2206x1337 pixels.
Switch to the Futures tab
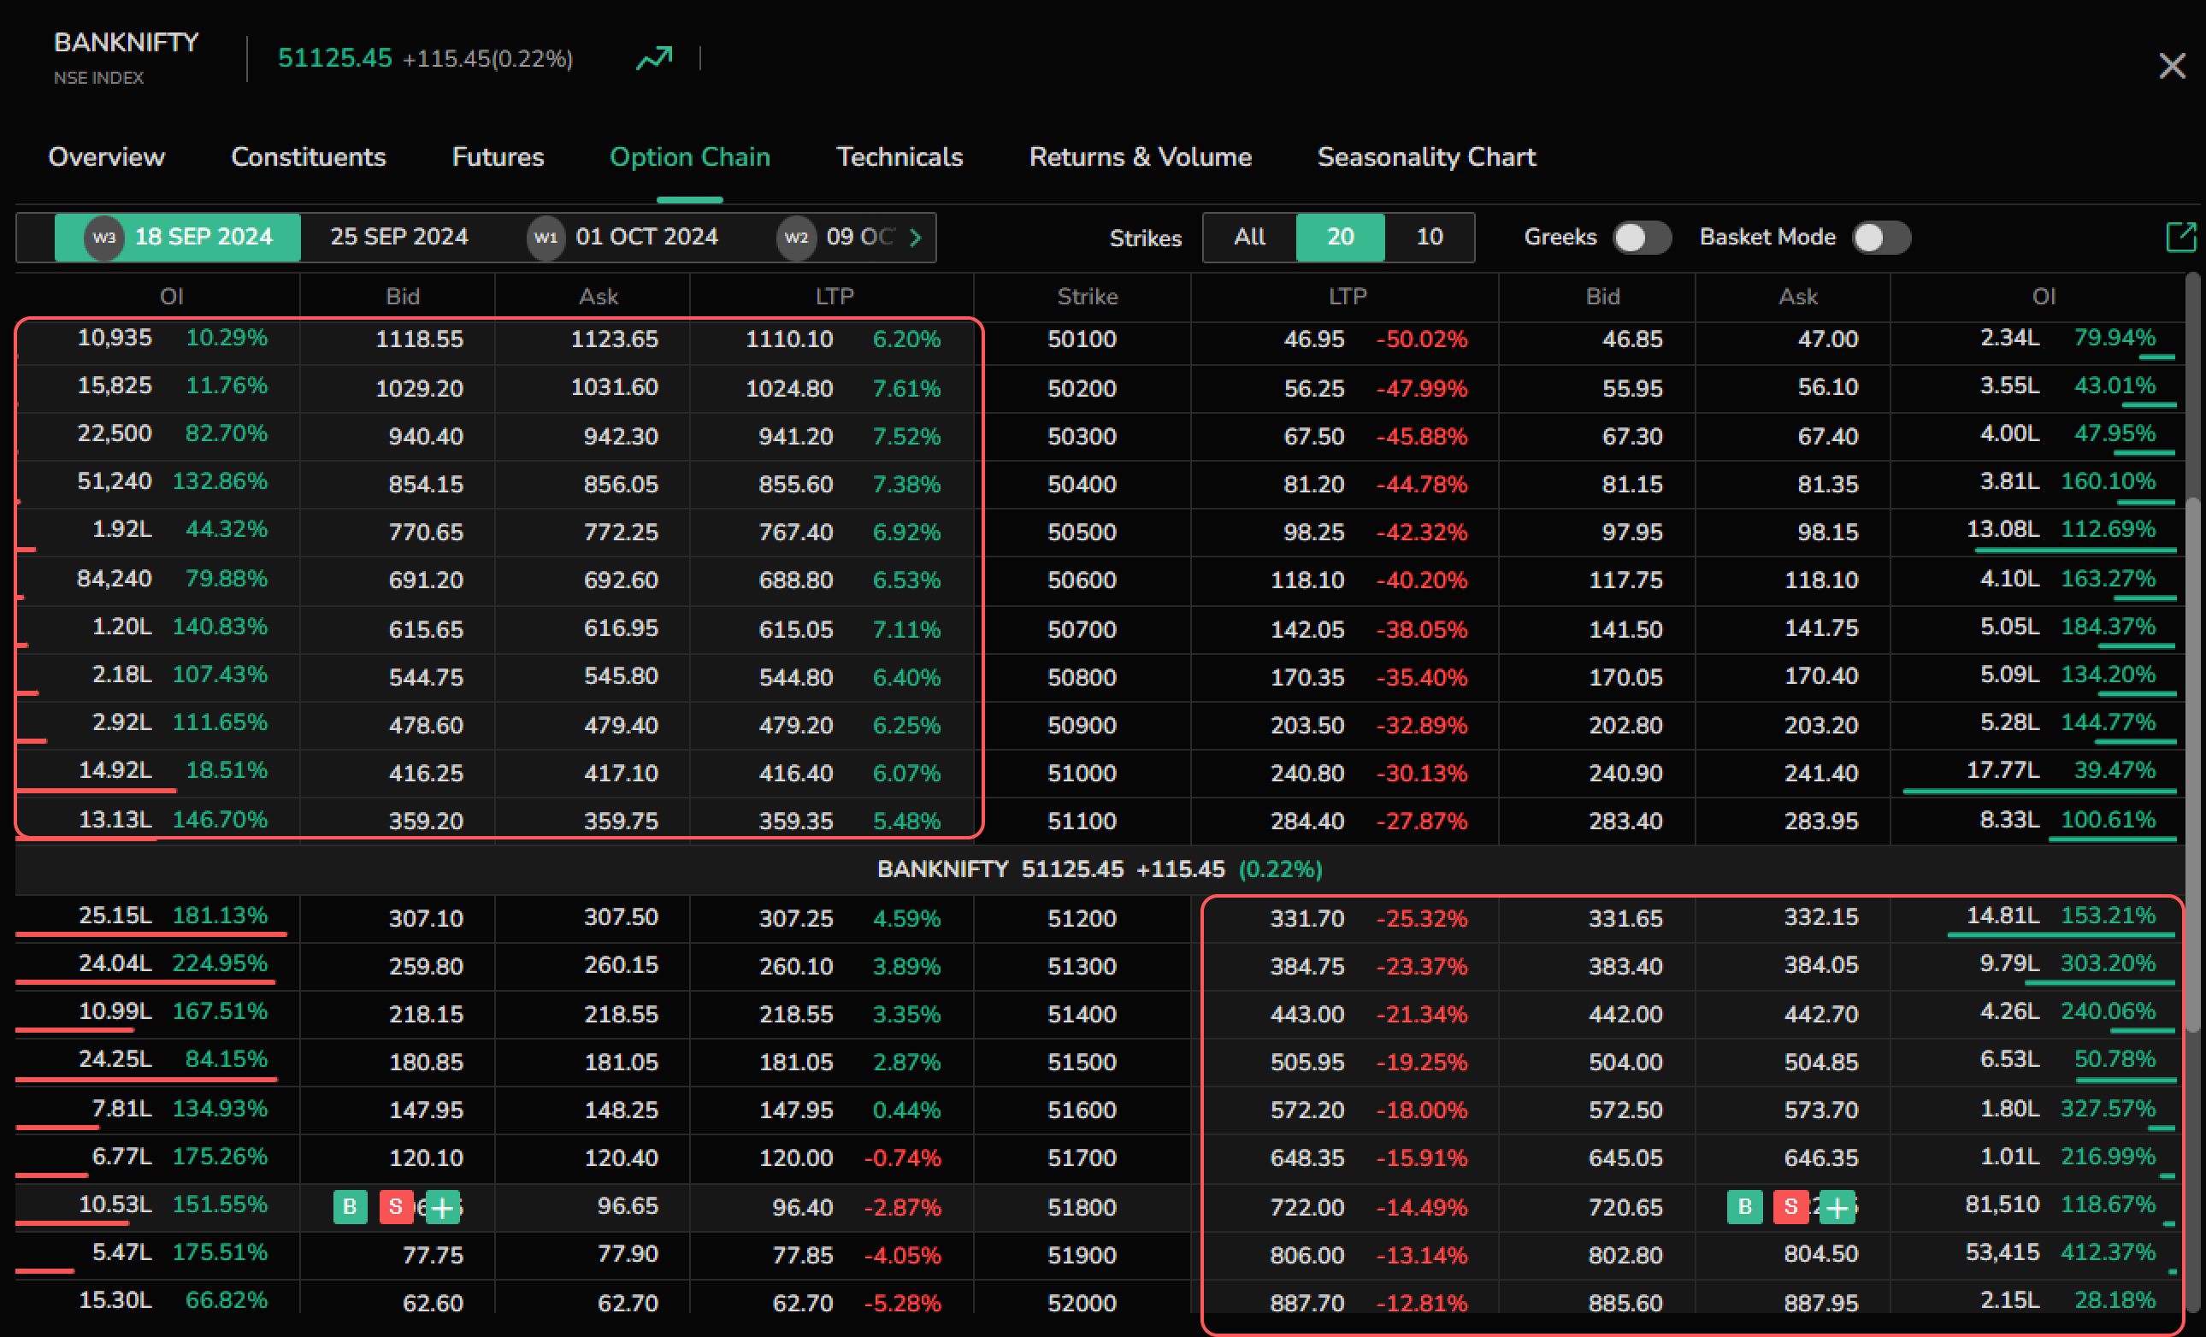pyautogui.click(x=498, y=156)
